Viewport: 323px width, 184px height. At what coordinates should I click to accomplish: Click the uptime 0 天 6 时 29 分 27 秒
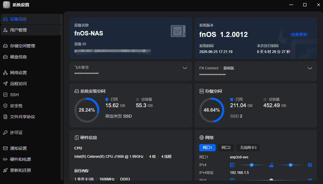pos(273,52)
